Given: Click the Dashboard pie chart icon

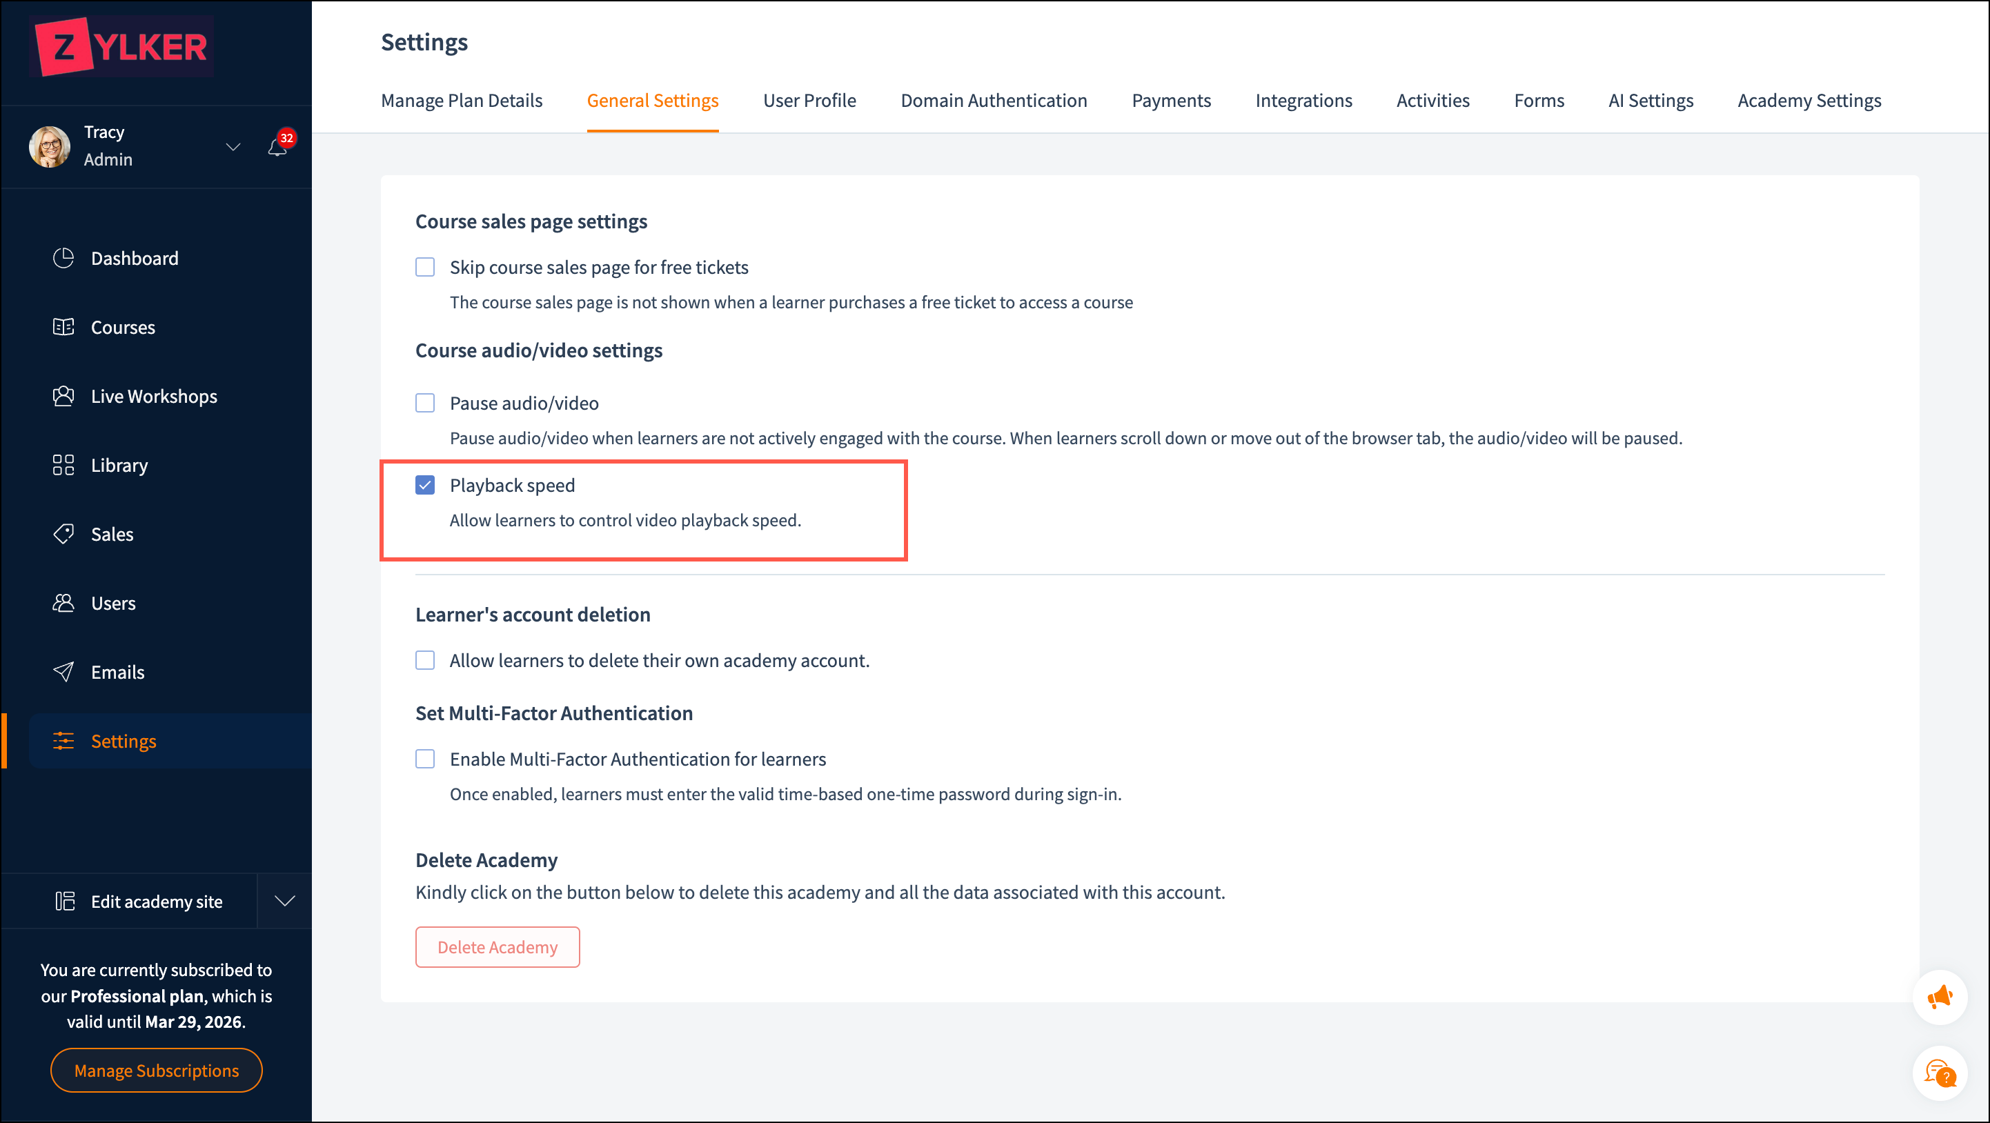Looking at the screenshot, I should (63, 258).
